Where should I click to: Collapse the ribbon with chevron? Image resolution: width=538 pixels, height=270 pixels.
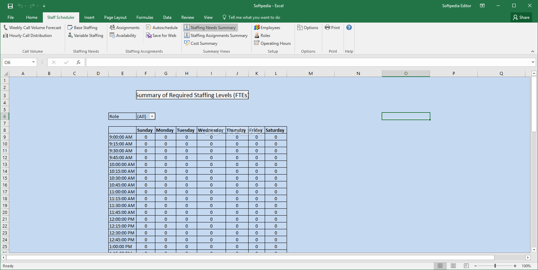point(533,51)
